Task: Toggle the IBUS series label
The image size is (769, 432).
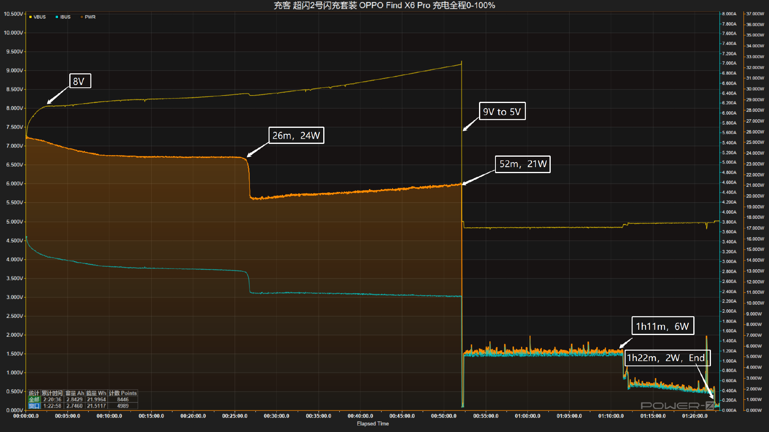Action: pyautogui.click(x=65, y=17)
